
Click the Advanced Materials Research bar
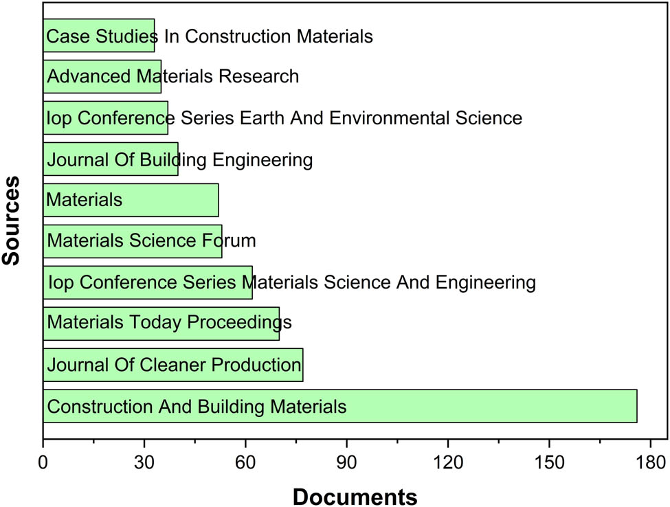[x=102, y=76]
